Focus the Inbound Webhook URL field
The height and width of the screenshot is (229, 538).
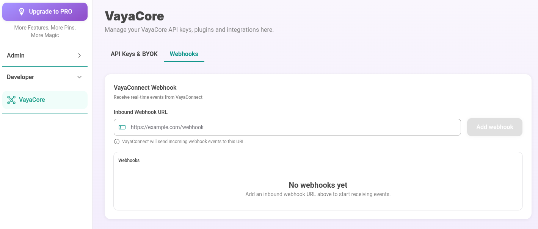pos(287,127)
